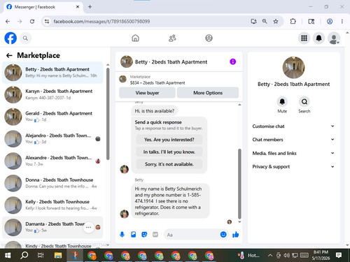
Task: Click the More Options button
Action: (208, 93)
